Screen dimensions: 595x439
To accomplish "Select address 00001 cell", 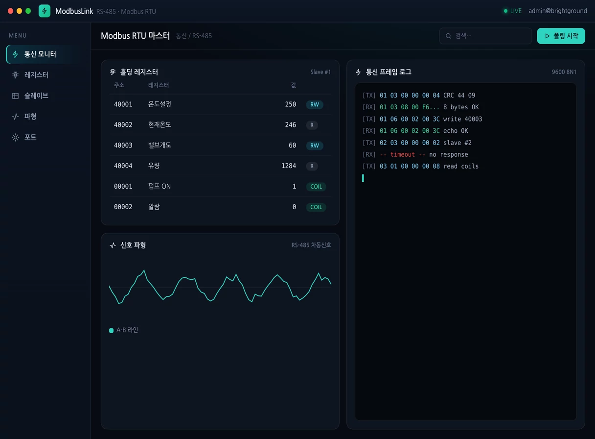I will coord(123,187).
